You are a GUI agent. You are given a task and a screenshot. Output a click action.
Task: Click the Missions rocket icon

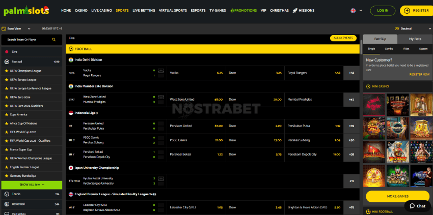pyautogui.click(x=295, y=11)
